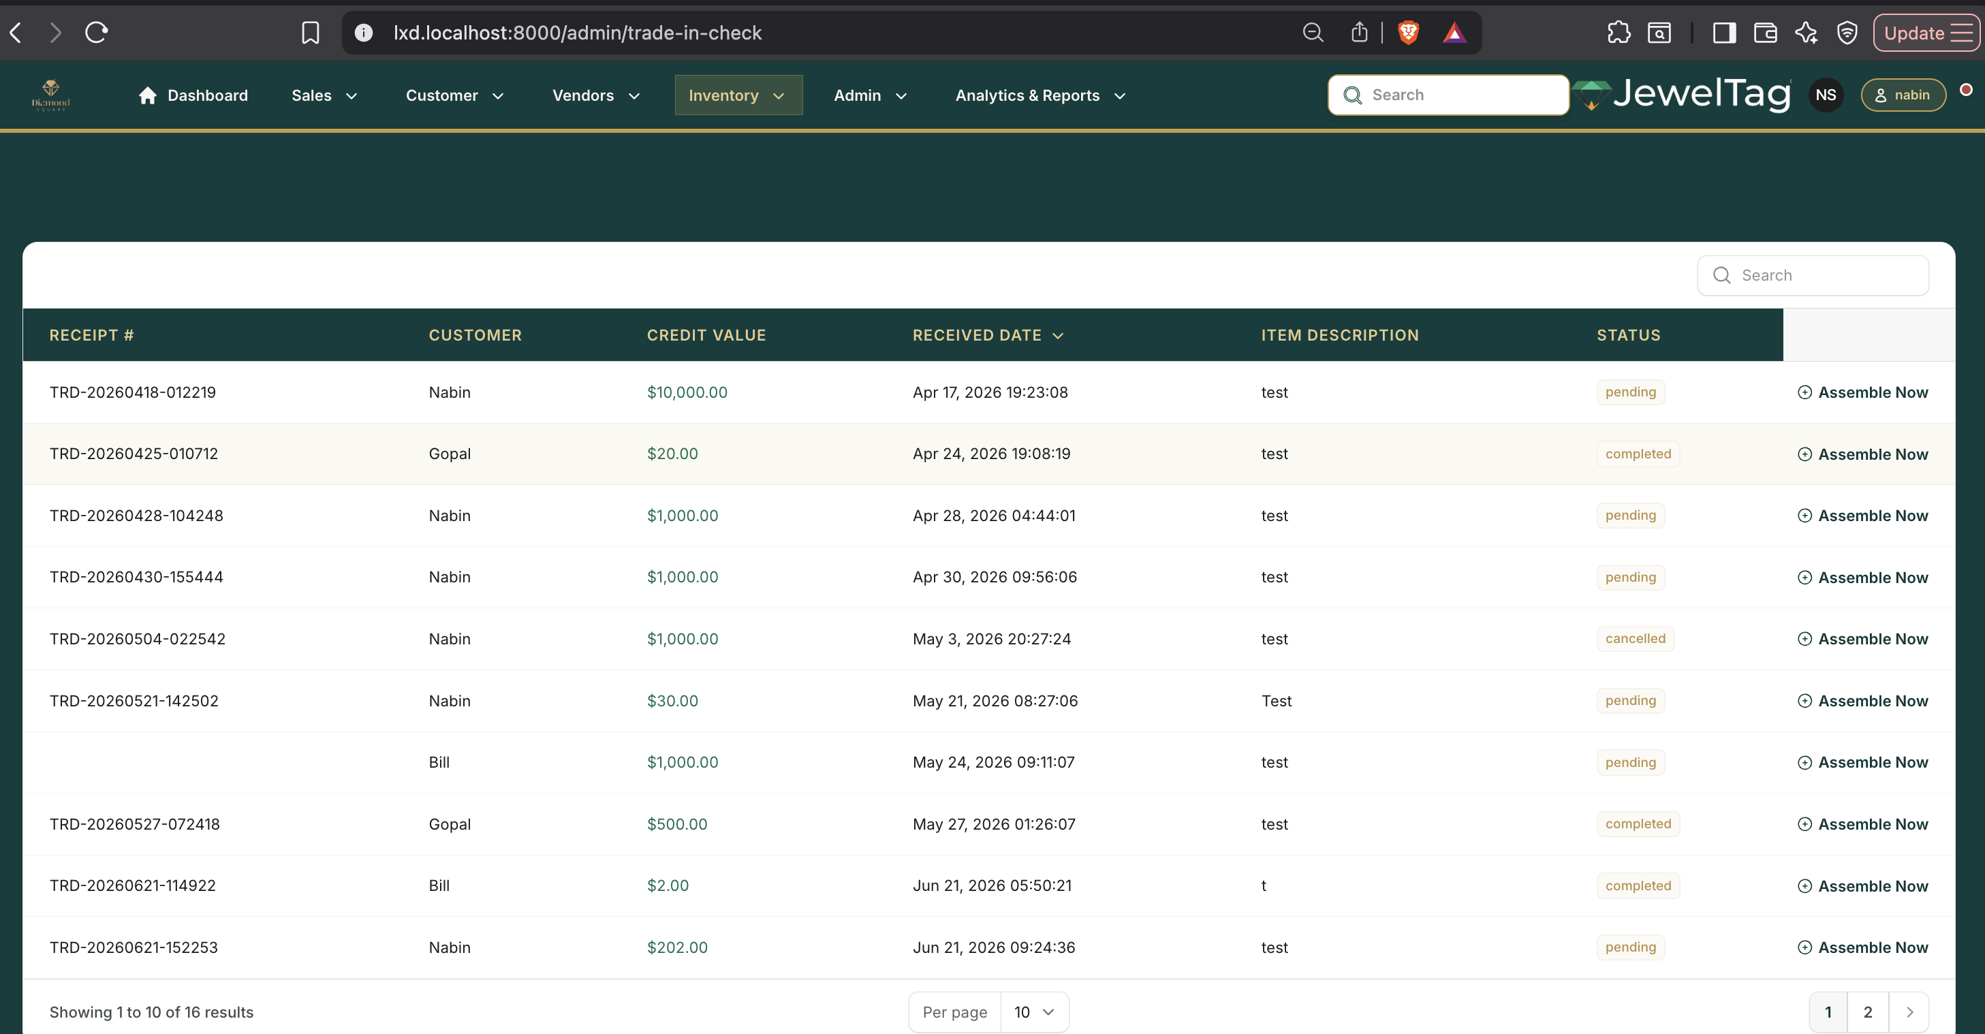
Task: Assemble Now for TRD-20260430-155444
Action: (x=1862, y=578)
